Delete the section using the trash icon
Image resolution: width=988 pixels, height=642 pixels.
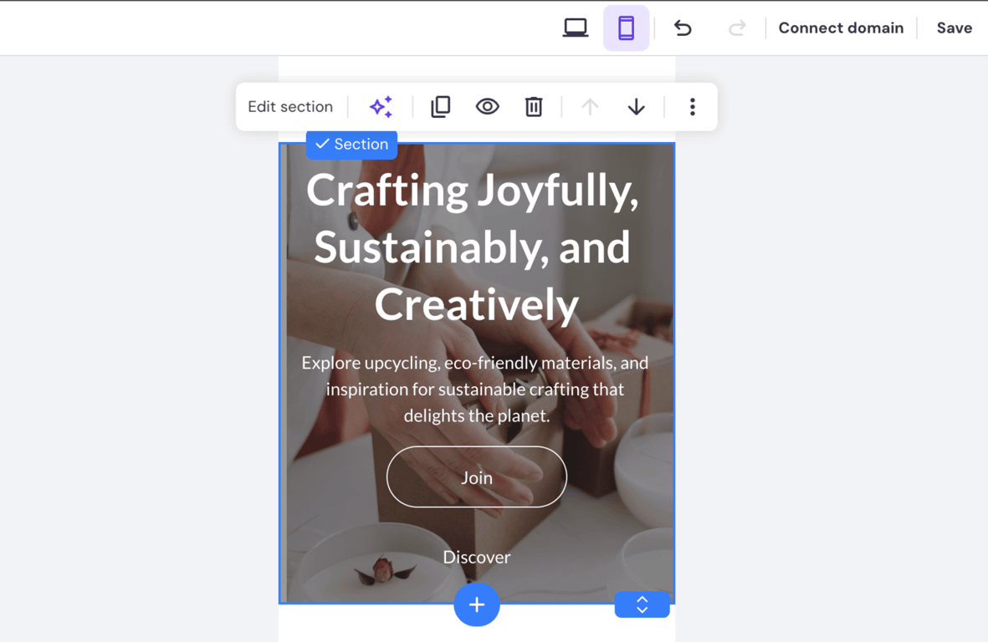pos(534,106)
